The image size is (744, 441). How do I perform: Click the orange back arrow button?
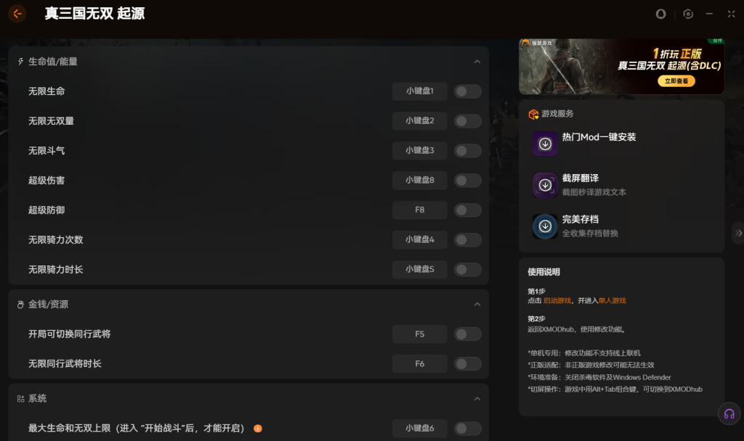tap(17, 14)
